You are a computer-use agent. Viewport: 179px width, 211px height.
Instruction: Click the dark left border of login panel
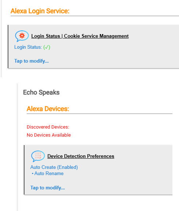8,47
